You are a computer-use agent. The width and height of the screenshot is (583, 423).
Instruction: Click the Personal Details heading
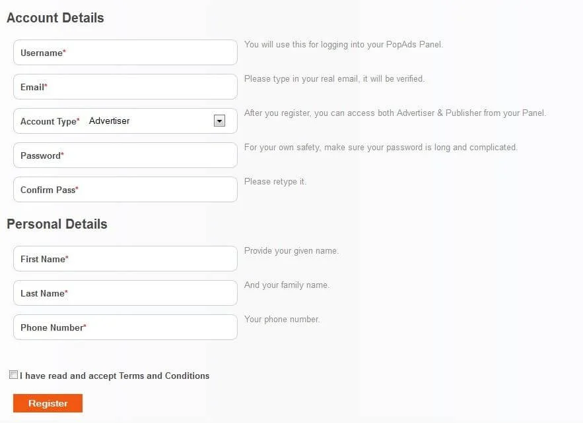point(57,224)
